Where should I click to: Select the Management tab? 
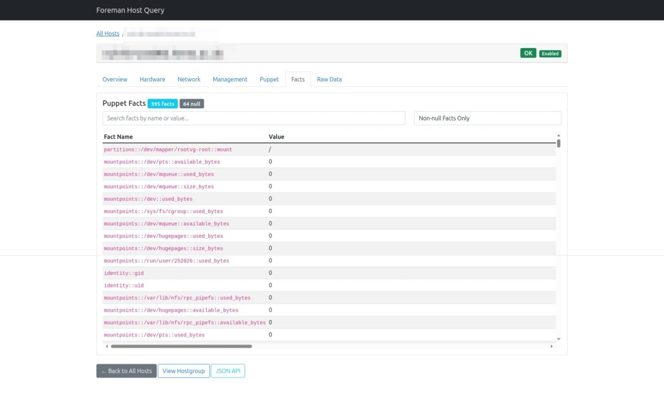point(230,79)
